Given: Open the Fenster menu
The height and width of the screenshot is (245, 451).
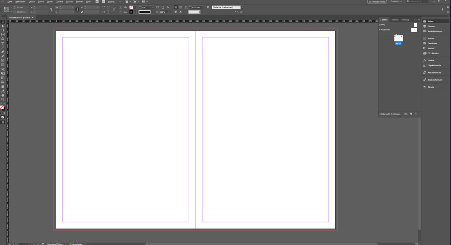Looking at the screenshot, I should click(80, 2).
